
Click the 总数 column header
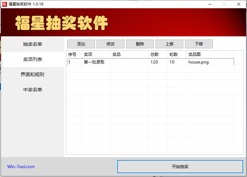coord(158,54)
